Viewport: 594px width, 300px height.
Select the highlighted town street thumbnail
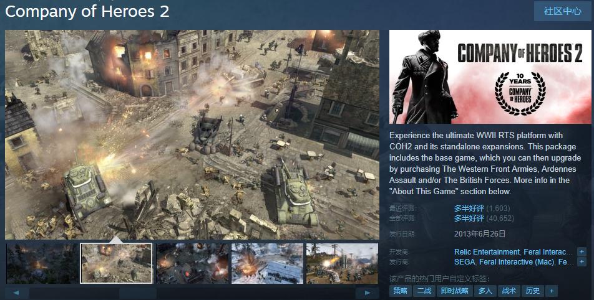117,263
